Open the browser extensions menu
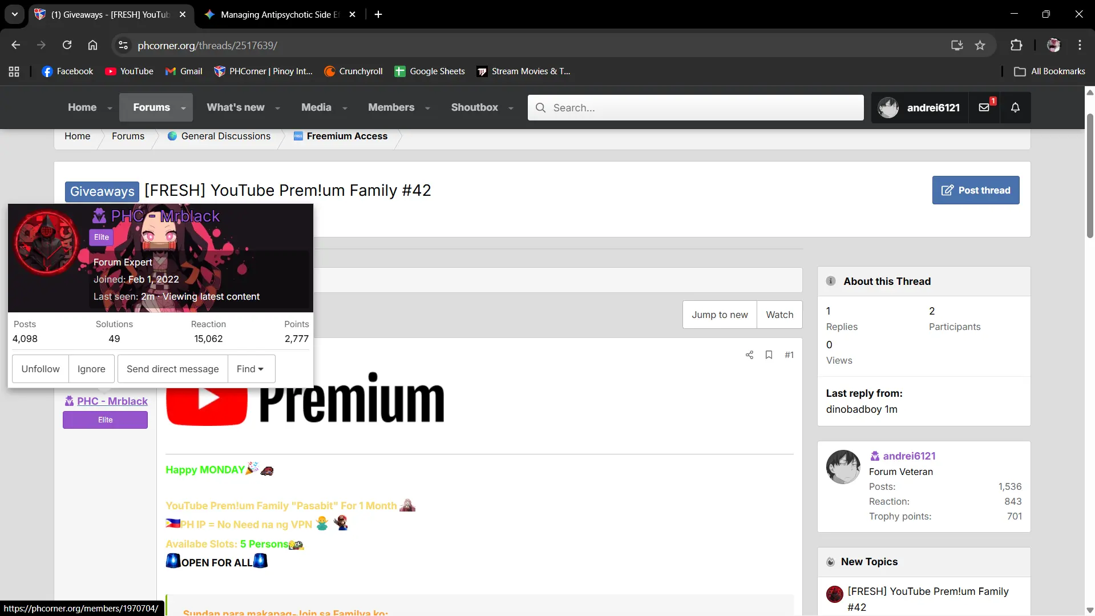 click(1016, 45)
